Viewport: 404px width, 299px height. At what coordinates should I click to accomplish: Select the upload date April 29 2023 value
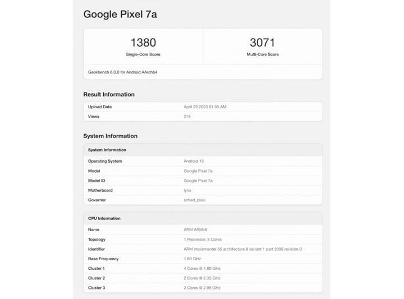pyautogui.click(x=205, y=107)
